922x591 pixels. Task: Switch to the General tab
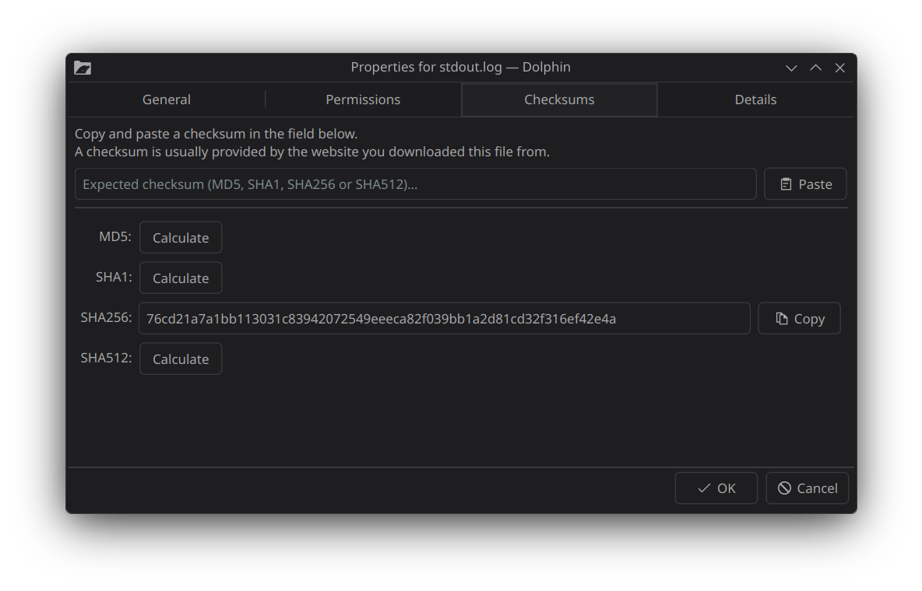point(166,100)
